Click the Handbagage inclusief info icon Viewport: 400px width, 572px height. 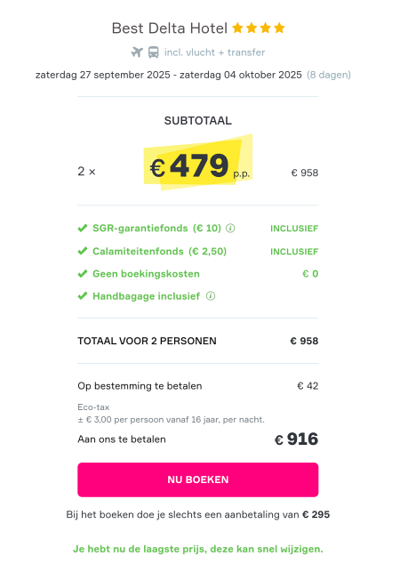click(211, 296)
